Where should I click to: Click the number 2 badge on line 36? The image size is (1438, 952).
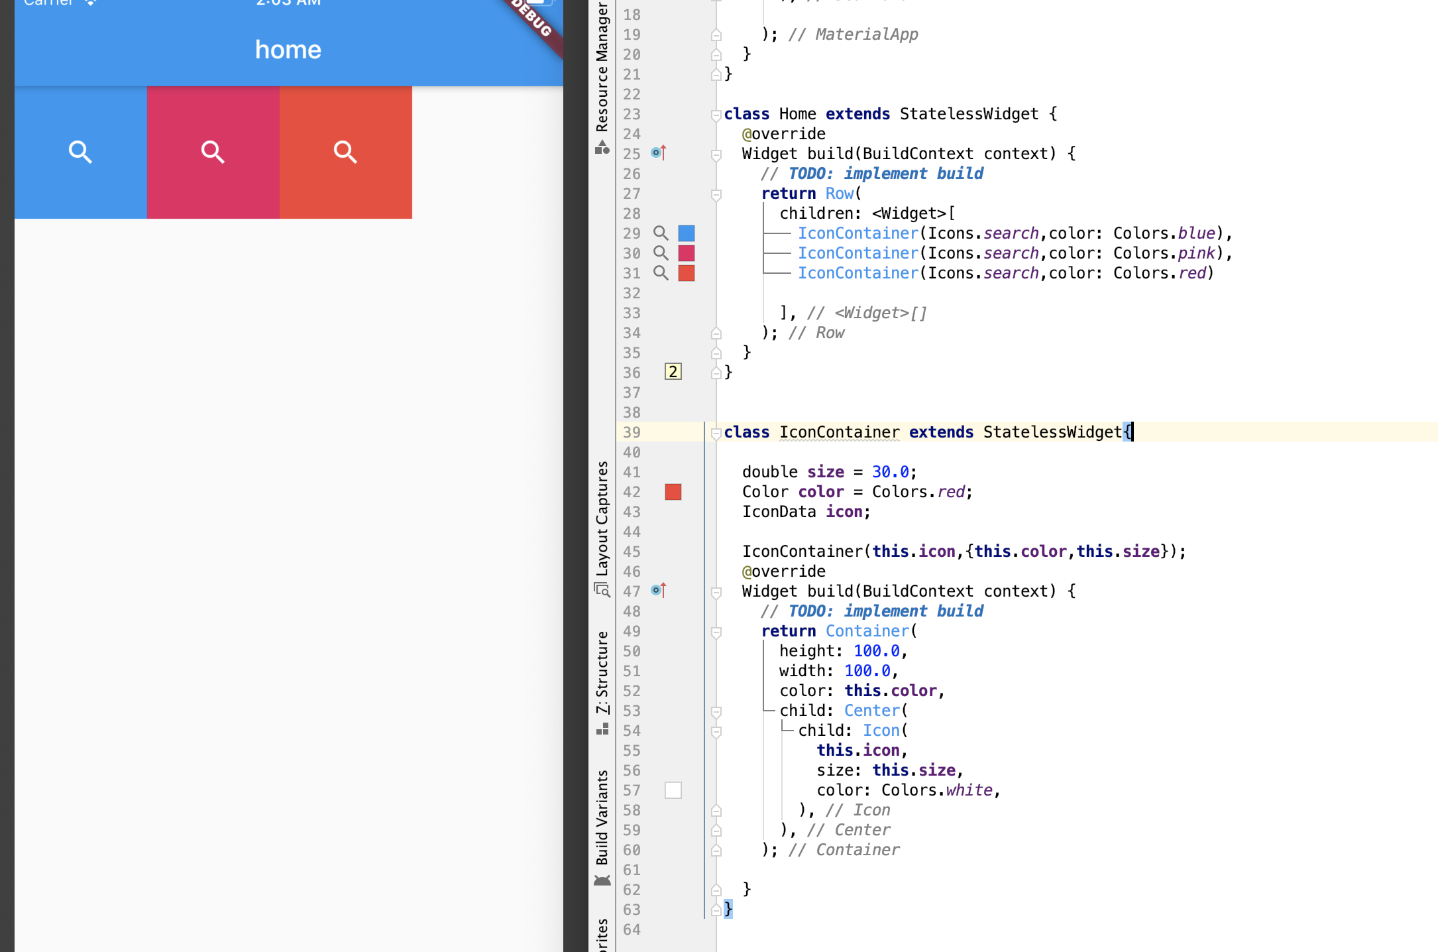click(673, 372)
